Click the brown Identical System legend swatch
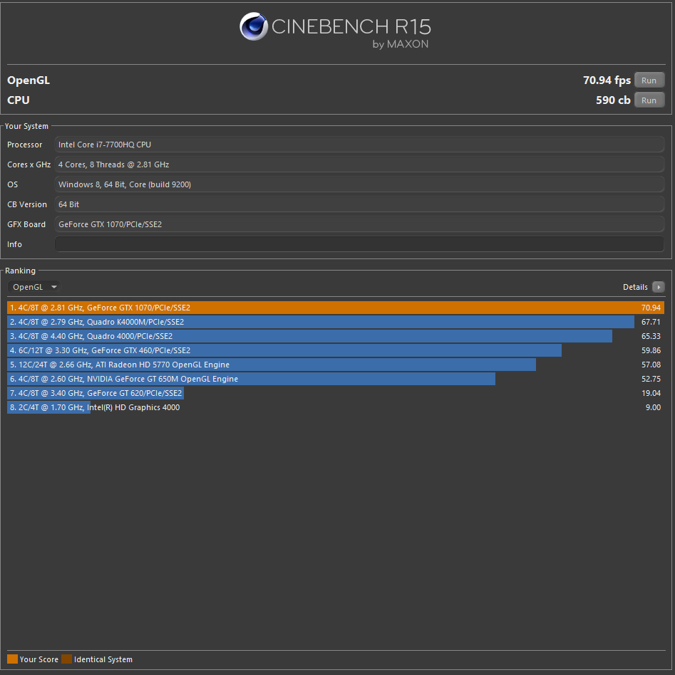This screenshot has height=675, width=675. [67, 659]
